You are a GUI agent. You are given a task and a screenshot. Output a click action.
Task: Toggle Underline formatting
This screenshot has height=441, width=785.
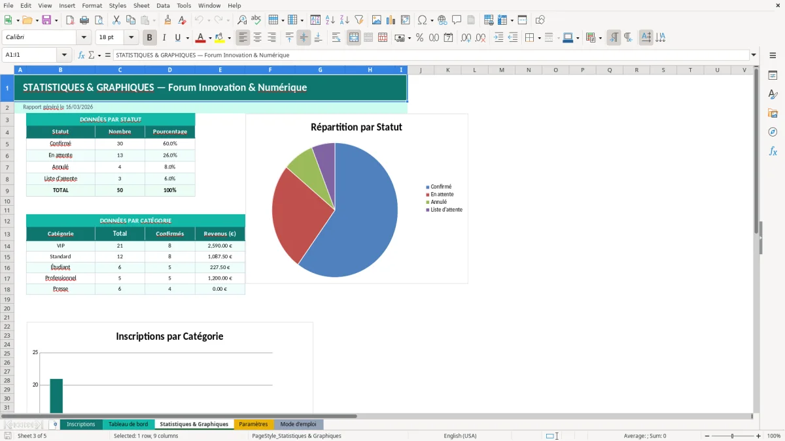coord(178,38)
